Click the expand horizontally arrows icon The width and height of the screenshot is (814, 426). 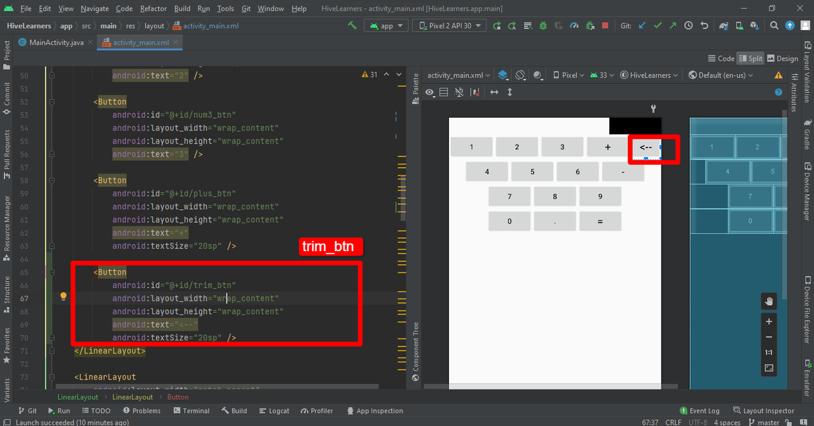(x=494, y=92)
